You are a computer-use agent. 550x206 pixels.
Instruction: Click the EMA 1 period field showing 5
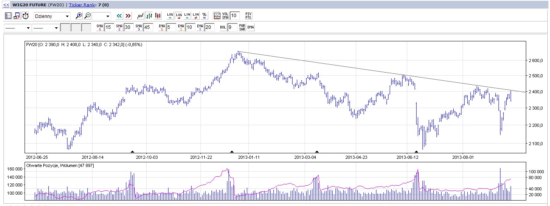(x=171, y=28)
